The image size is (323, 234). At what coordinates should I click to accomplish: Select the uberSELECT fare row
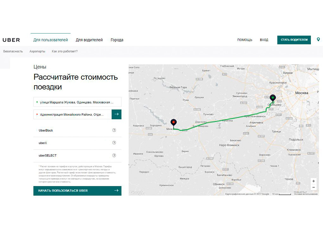tap(78, 155)
